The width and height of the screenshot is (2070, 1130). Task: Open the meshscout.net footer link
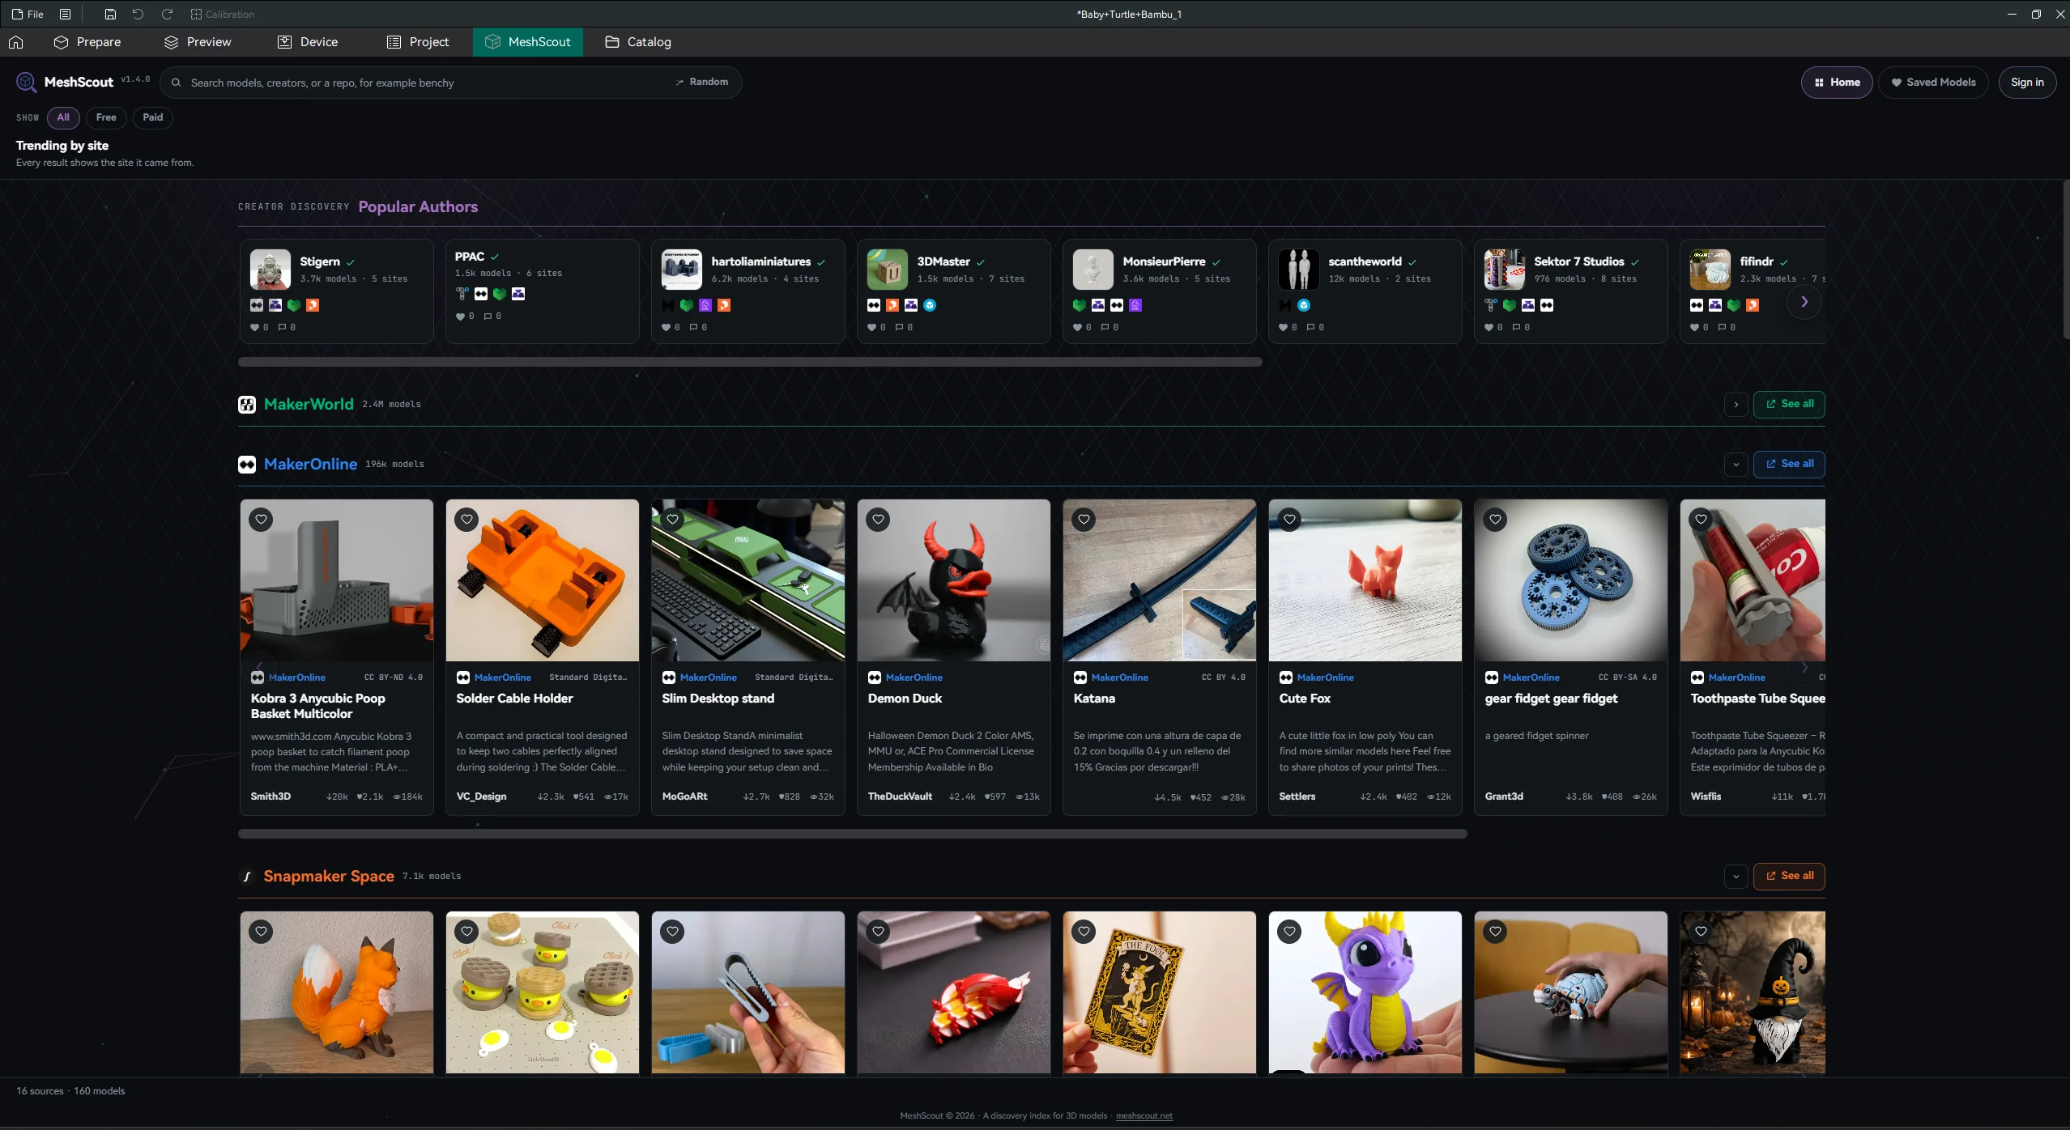(1144, 1115)
